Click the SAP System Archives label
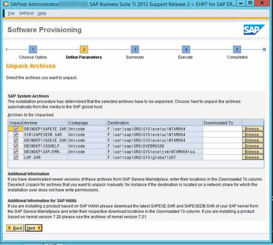 coord(28,96)
